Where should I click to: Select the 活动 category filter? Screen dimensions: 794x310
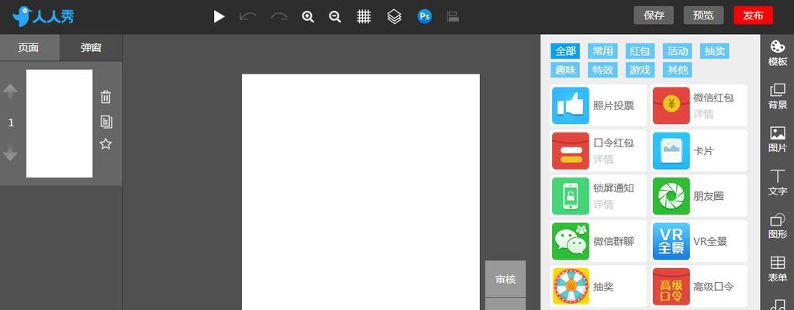[x=678, y=51]
